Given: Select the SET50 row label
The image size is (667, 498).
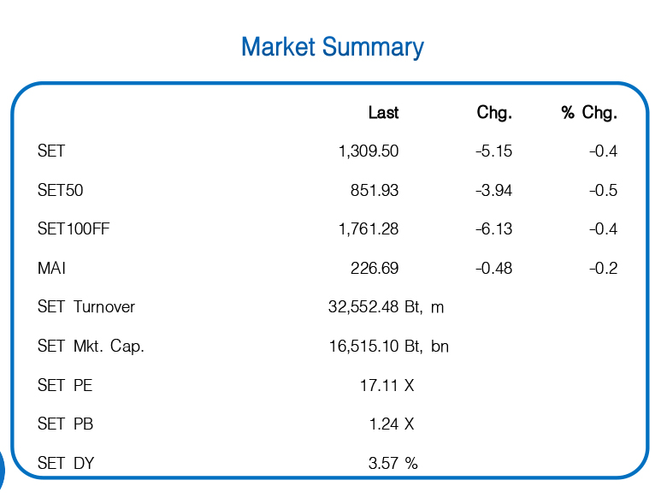Looking at the screenshot, I should 61,190.
